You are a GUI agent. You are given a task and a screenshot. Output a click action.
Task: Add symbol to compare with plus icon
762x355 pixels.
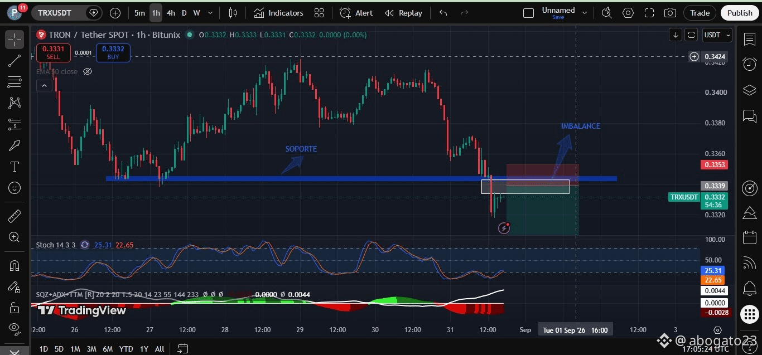point(115,13)
